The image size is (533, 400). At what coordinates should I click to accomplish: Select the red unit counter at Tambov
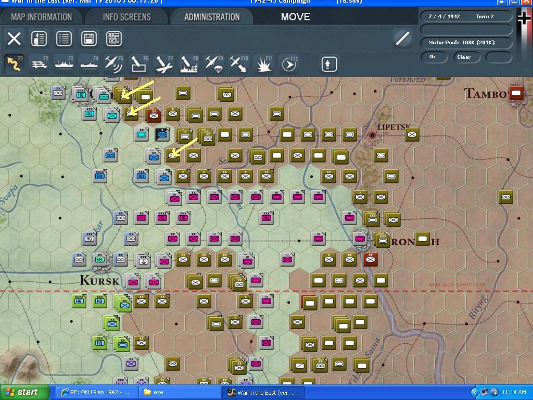516,93
